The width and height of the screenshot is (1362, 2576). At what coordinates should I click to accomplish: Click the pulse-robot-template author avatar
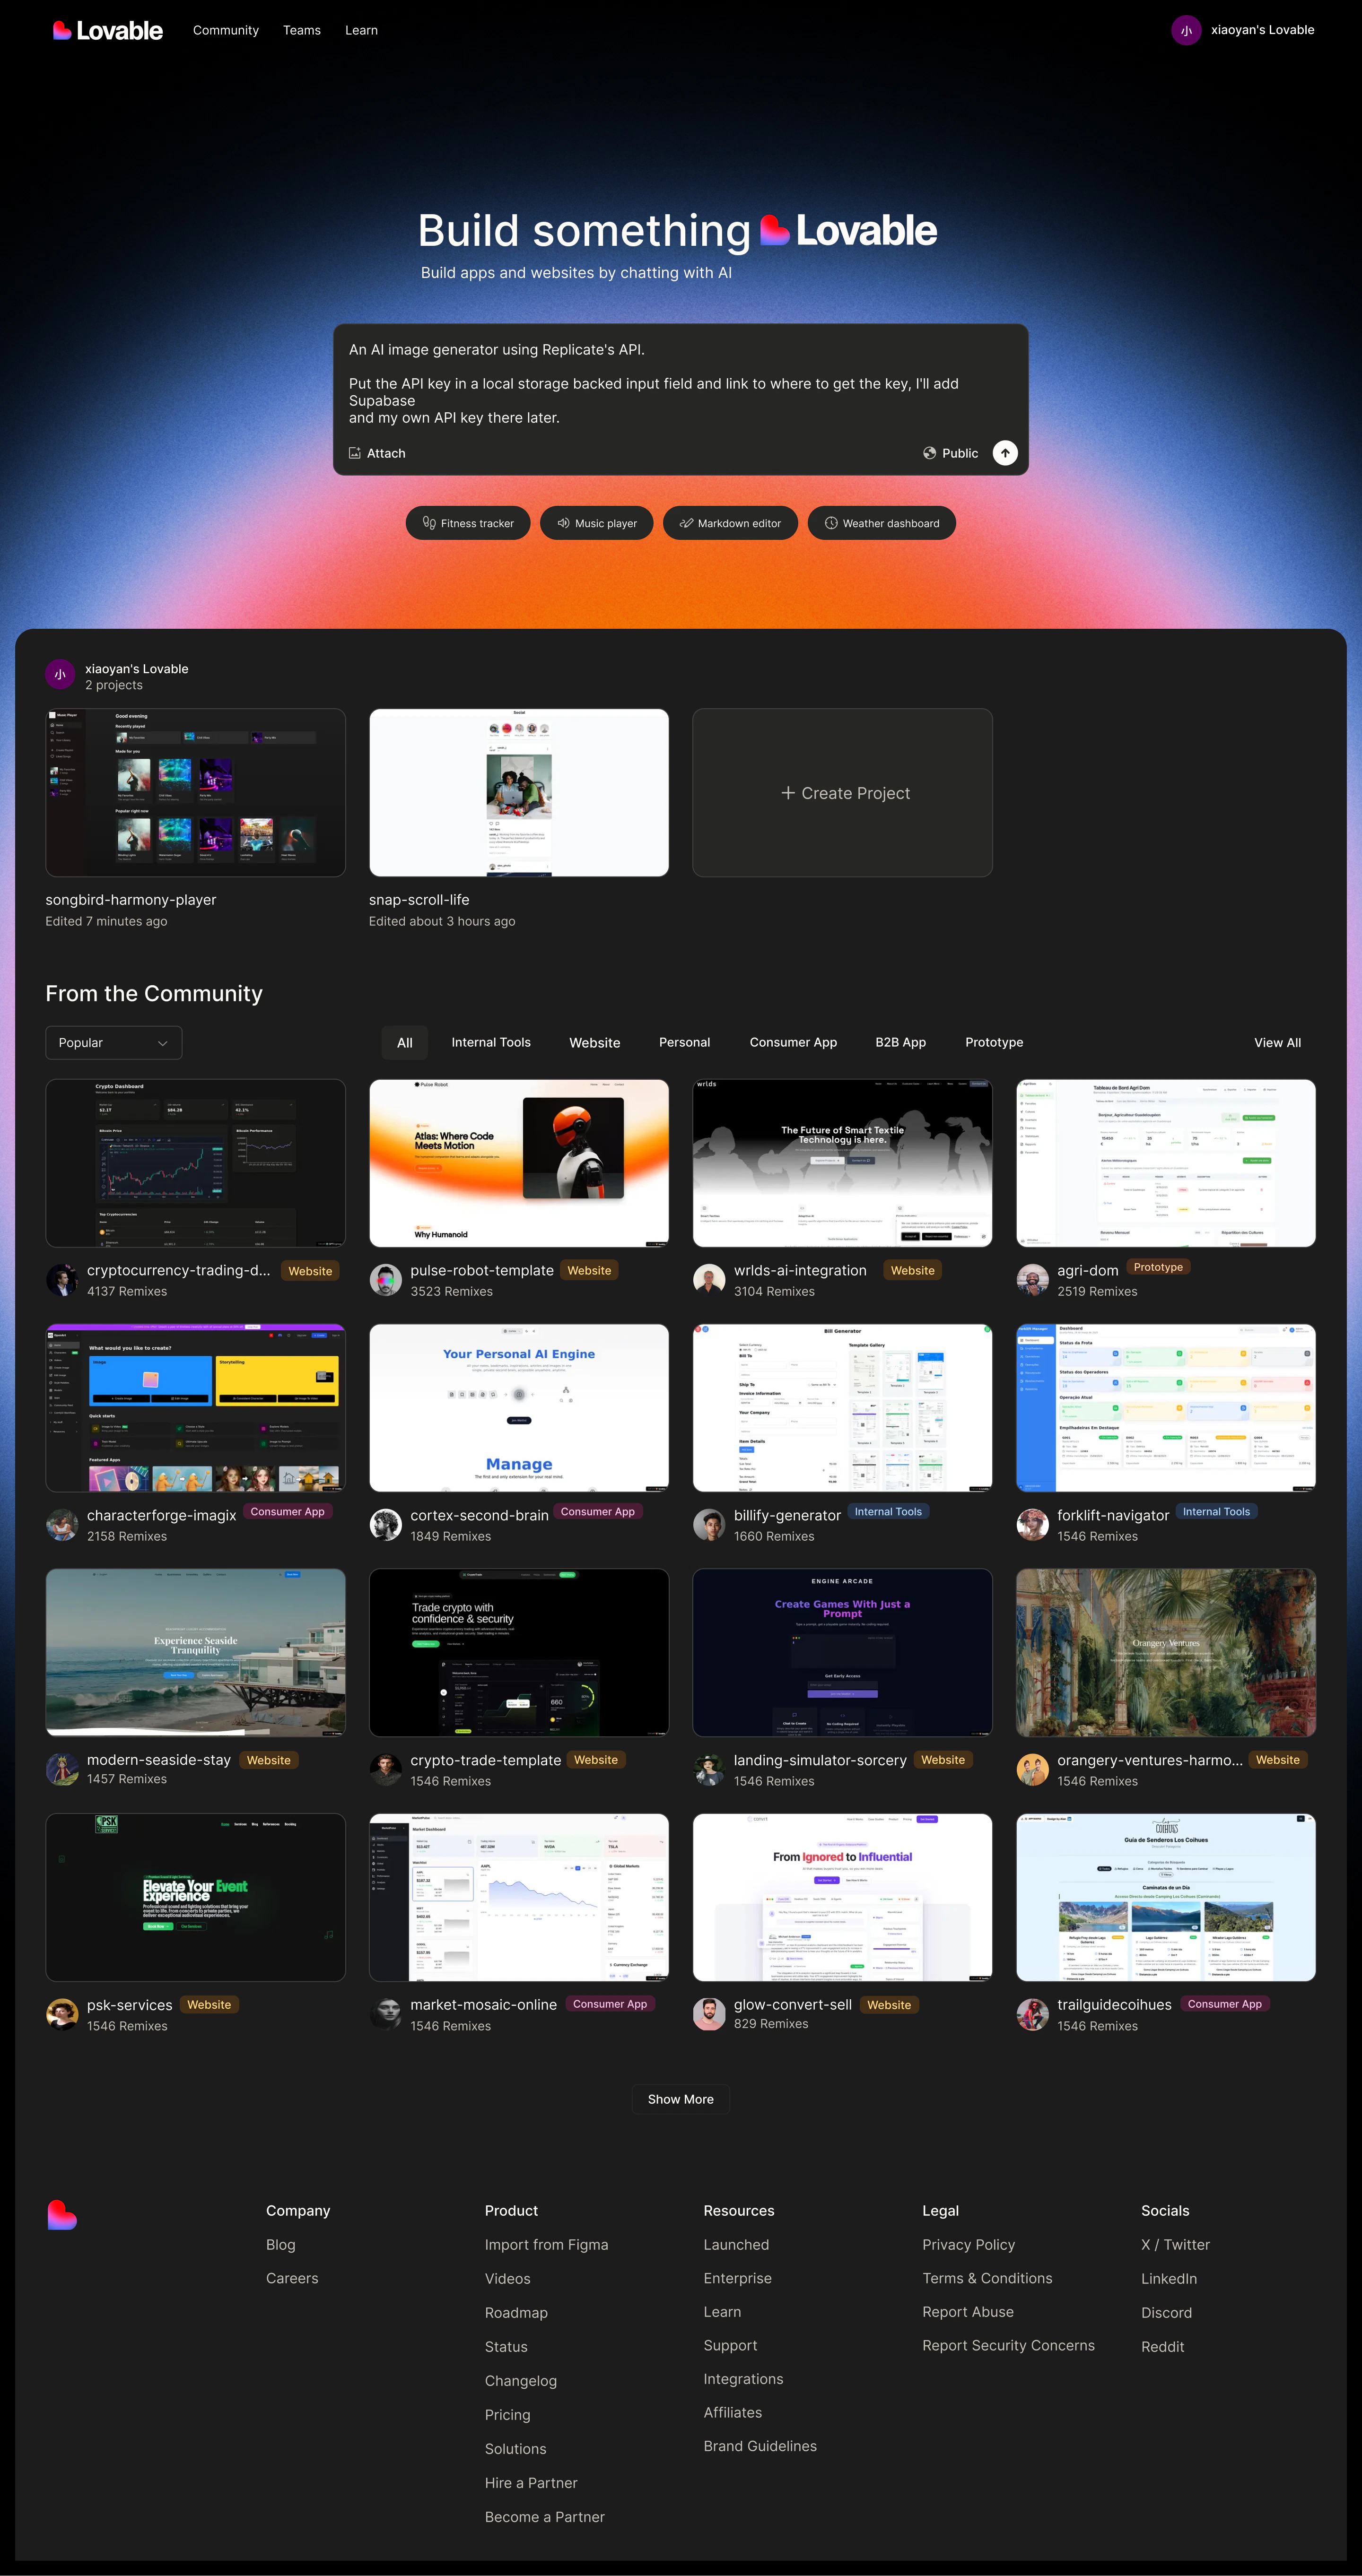386,1280
